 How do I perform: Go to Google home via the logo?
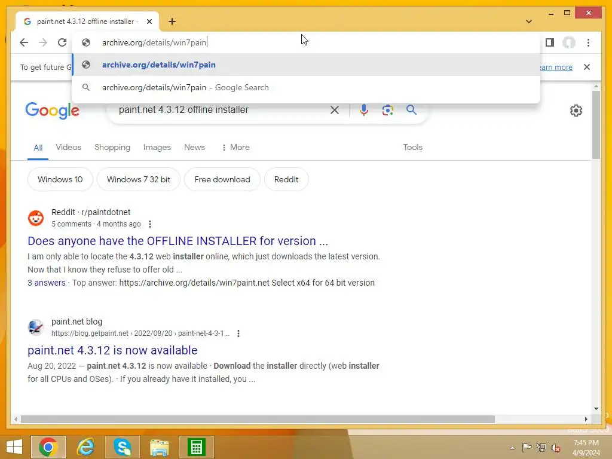(53, 111)
